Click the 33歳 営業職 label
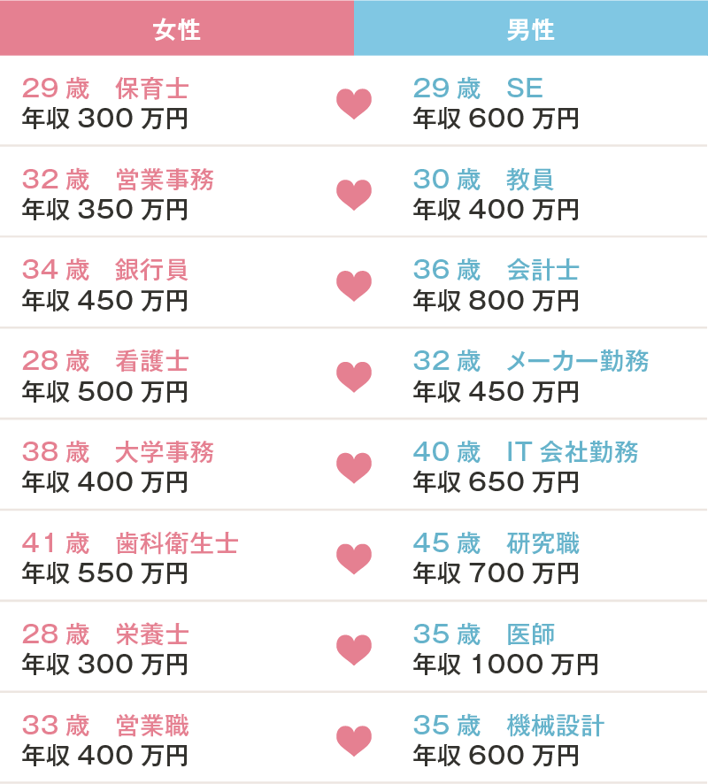The height and width of the screenshot is (784, 708). coord(105,725)
